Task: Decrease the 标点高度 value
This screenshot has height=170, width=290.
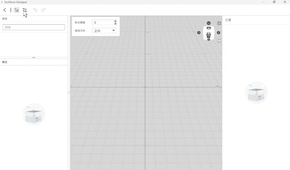Action: coord(115,24)
